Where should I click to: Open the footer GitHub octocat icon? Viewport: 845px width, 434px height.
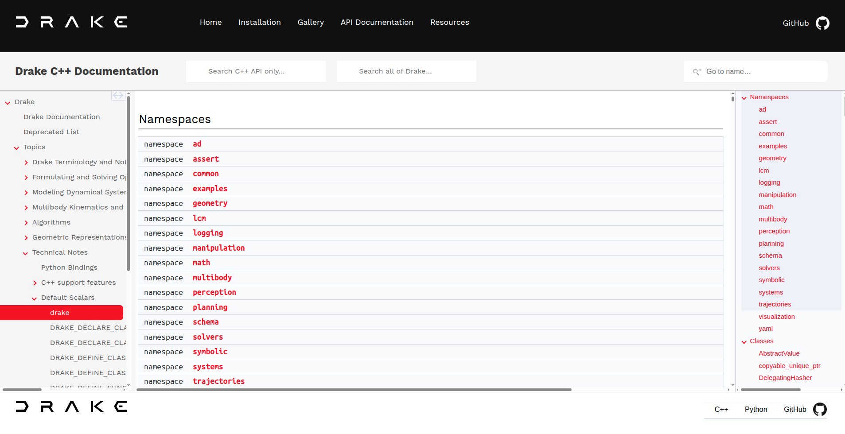coord(820,409)
